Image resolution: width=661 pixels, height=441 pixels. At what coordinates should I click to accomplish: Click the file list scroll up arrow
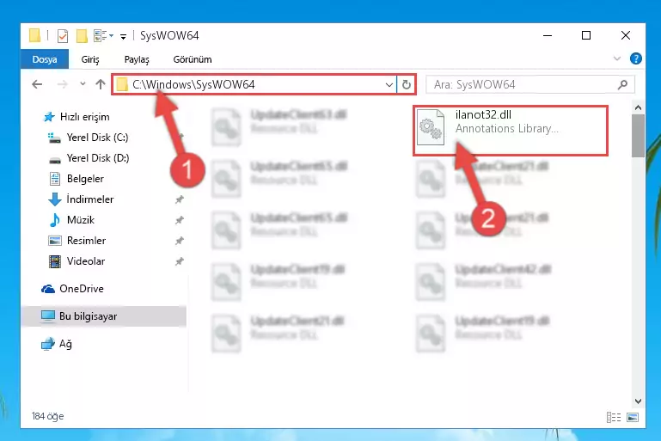[x=638, y=108]
